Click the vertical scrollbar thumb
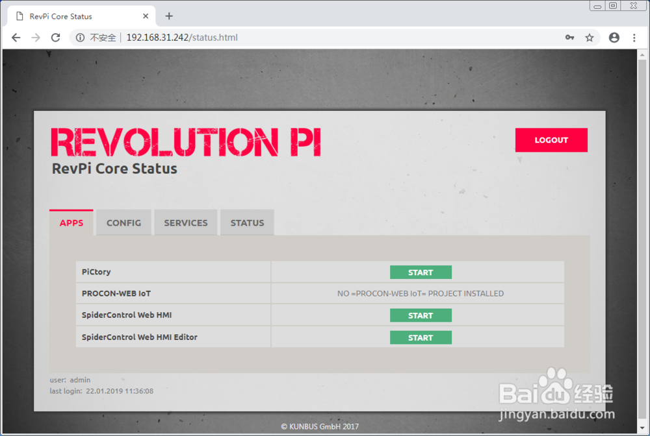This screenshot has width=650, height=436. point(642,240)
